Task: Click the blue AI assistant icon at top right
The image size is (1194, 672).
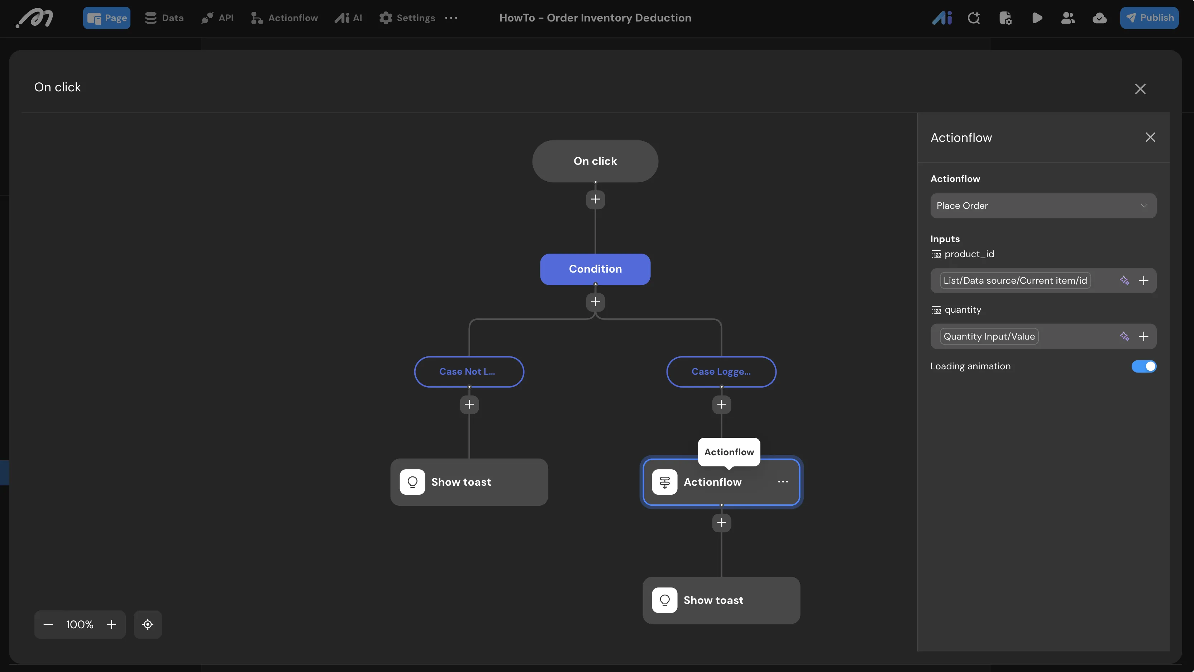Action: tap(942, 18)
